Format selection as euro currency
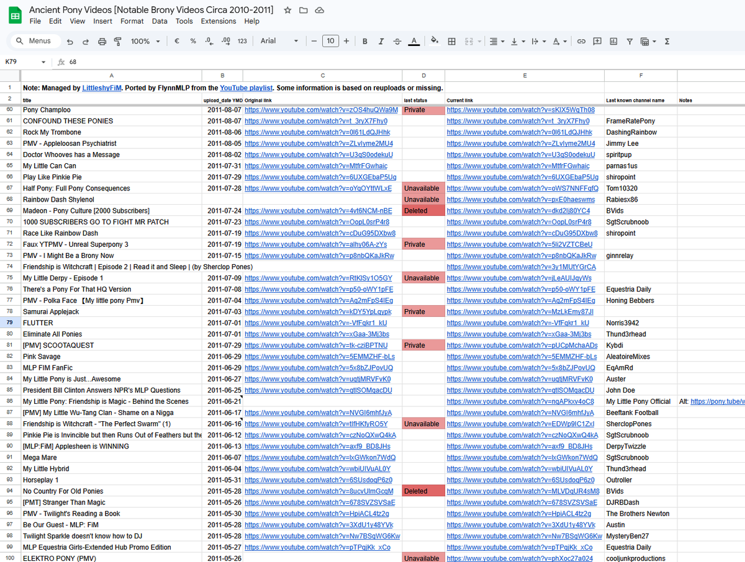 point(177,41)
